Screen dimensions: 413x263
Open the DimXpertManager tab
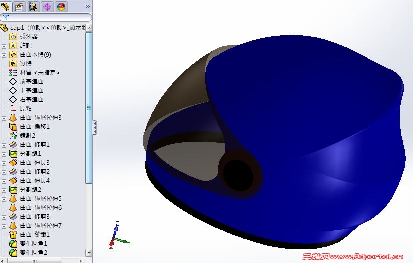pyautogui.click(x=47, y=7)
